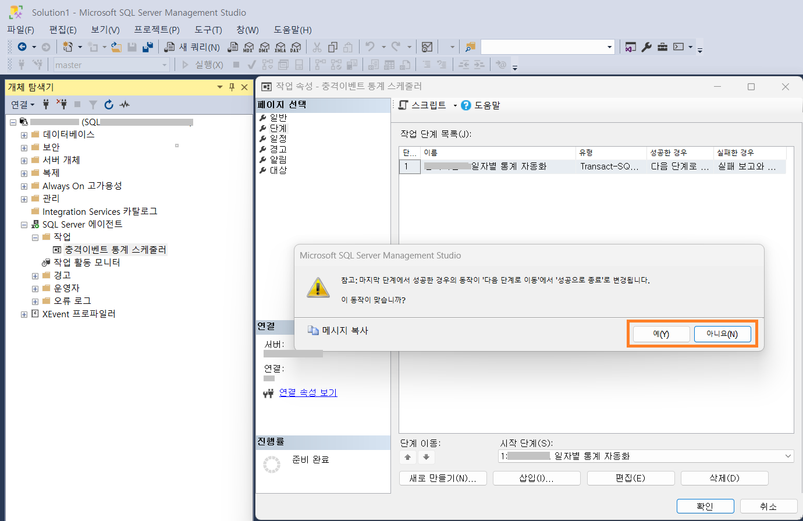Open Activity Monitor from the toolbar
Screen dimensions: 803x521
point(427,47)
